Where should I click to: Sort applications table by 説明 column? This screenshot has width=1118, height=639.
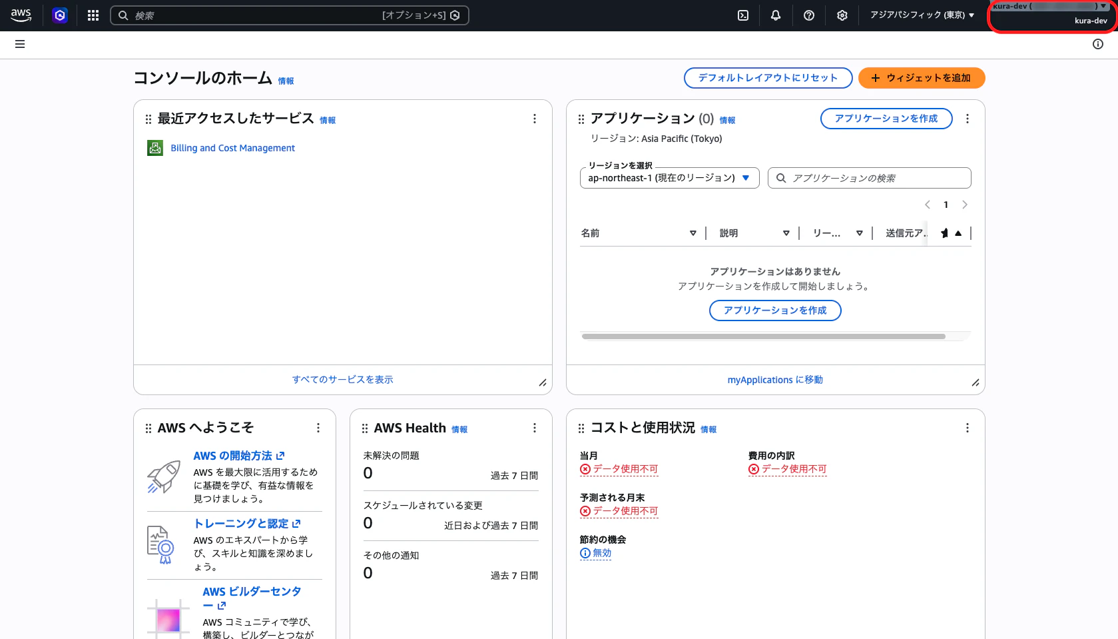[x=786, y=233]
